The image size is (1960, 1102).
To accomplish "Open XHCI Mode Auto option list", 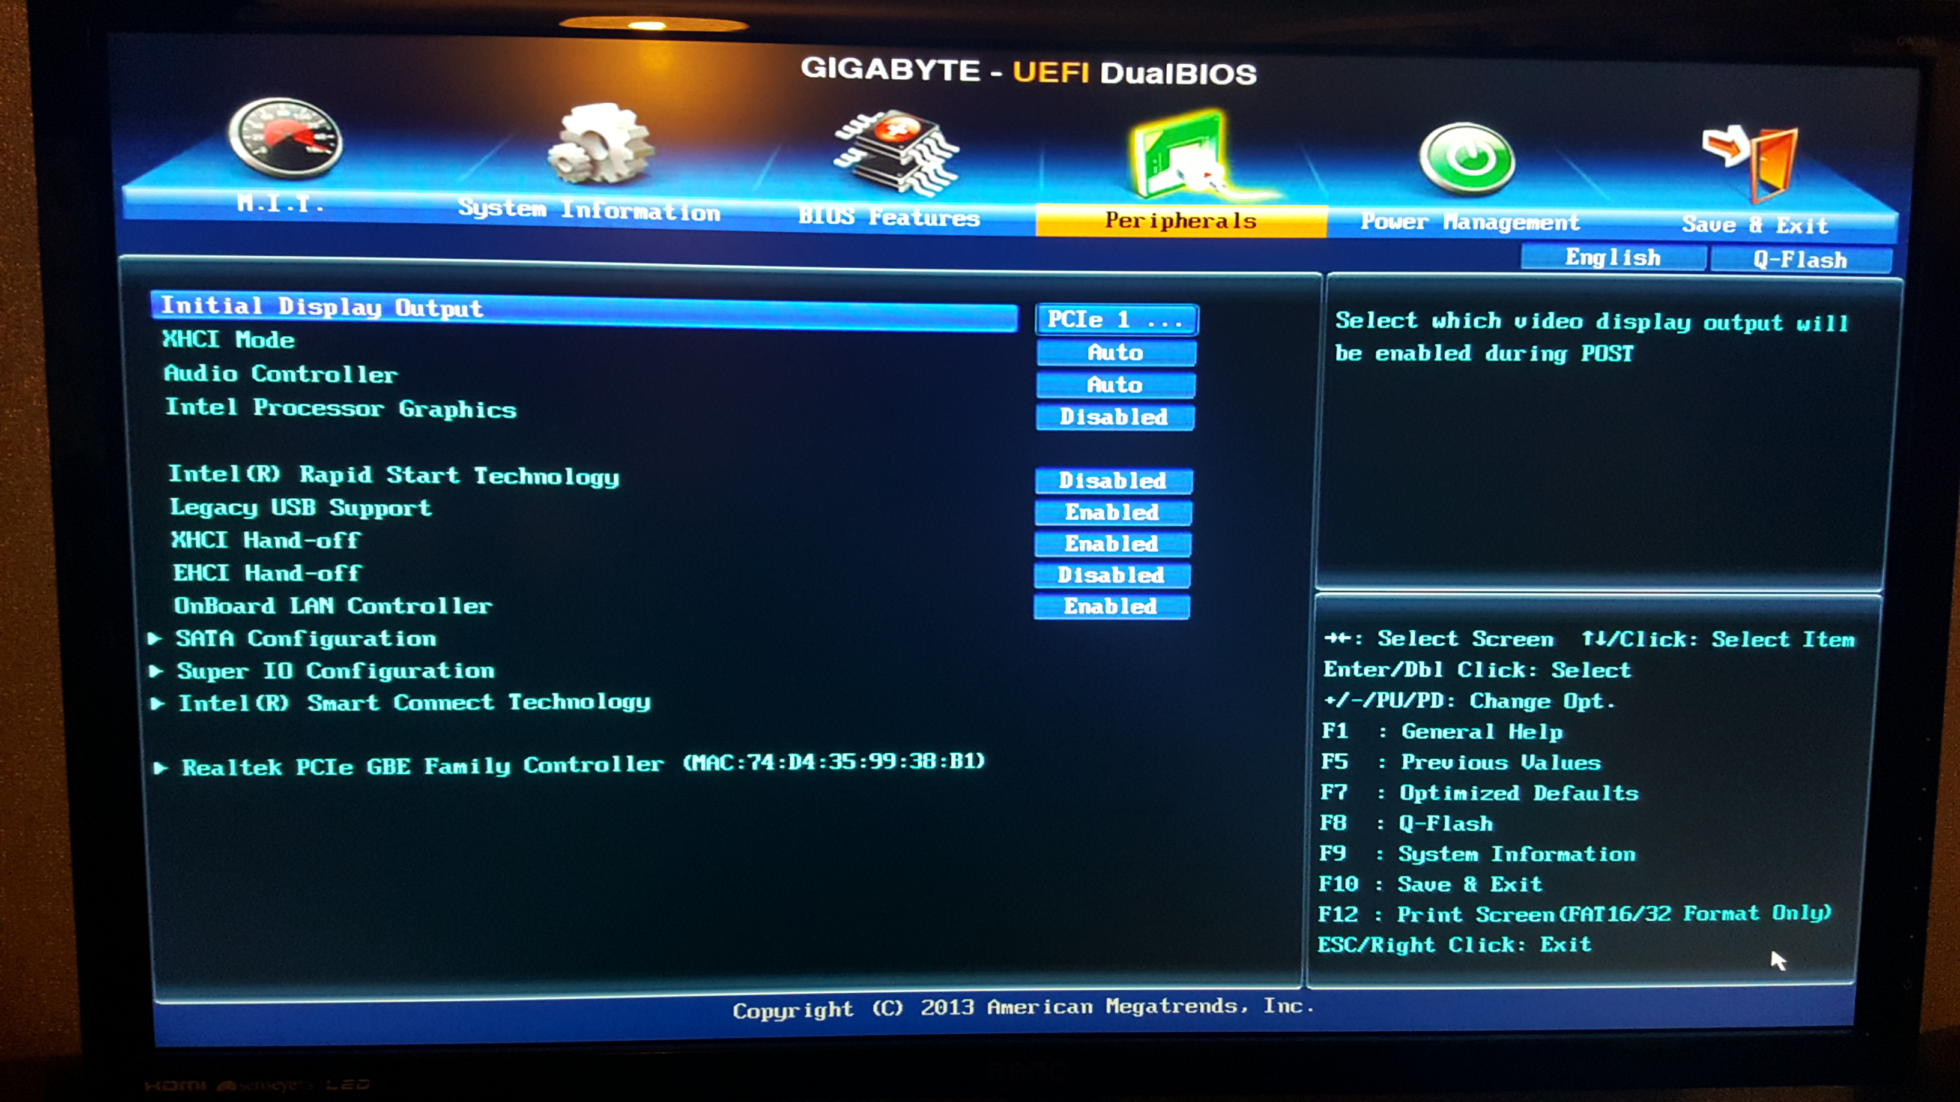I will (1116, 353).
